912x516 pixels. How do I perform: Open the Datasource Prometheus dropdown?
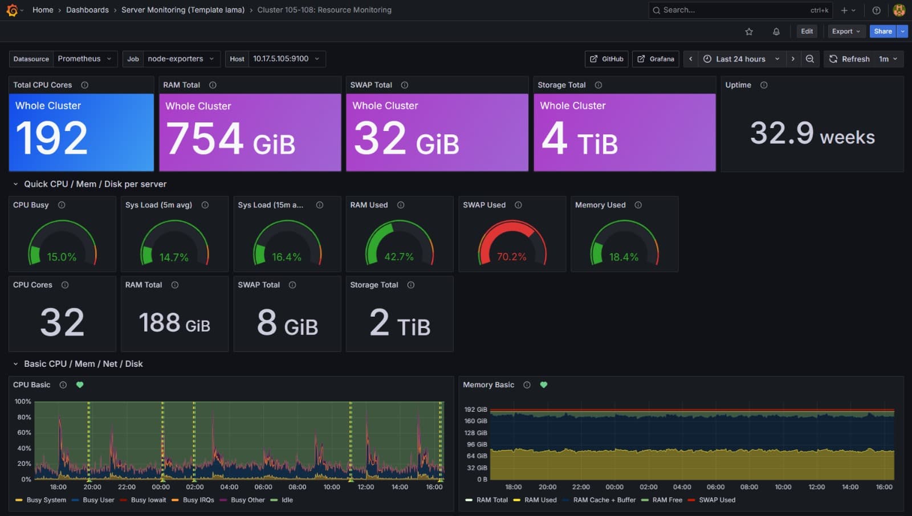pyautogui.click(x=85, y=59)
